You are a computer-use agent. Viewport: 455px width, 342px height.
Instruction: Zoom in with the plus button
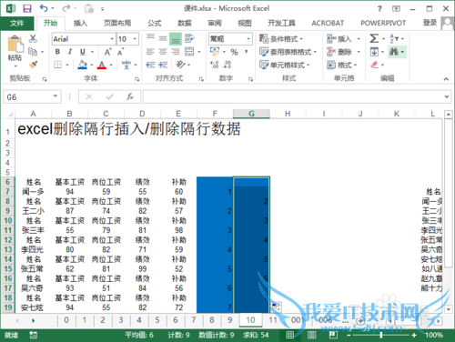pos(414,335)
